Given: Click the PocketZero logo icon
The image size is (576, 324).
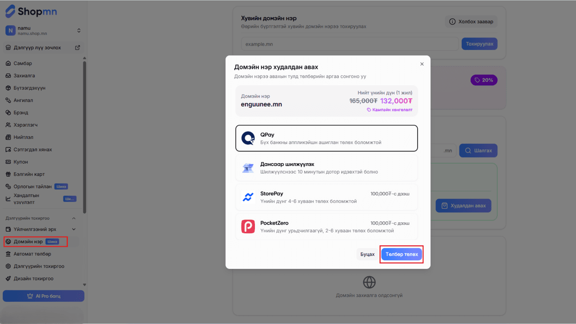Looking at the screenshot, I should (248, 227).
